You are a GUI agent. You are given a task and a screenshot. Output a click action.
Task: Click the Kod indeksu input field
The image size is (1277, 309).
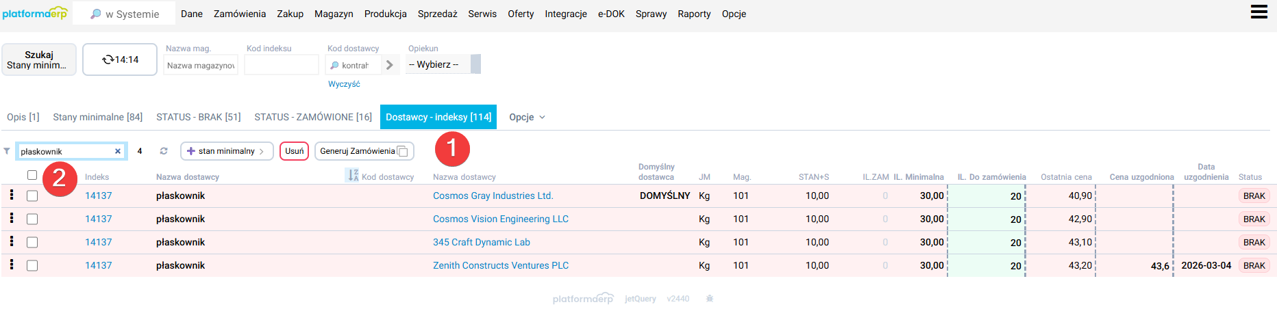click(282, 65)
